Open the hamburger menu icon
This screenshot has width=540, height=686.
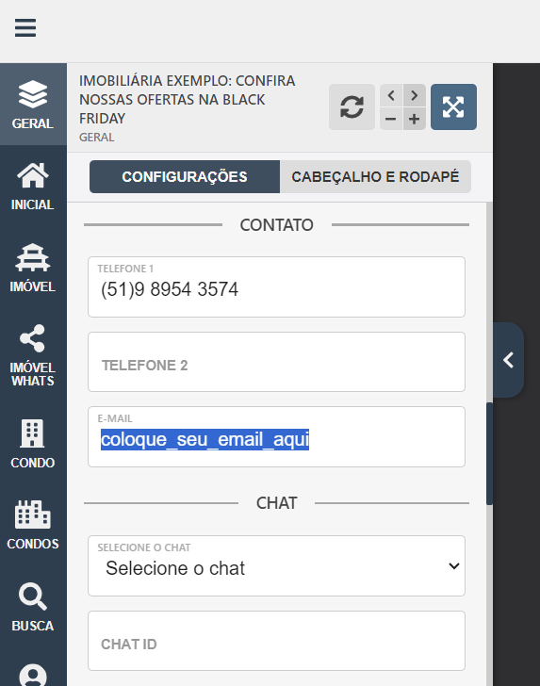click(25, 28)
